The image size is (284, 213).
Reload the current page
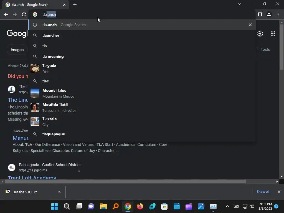(x=24, y=14)
